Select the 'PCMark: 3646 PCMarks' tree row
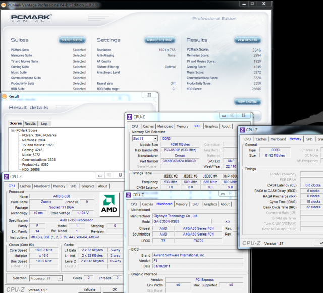323x293 pixels. coord(39,135)
